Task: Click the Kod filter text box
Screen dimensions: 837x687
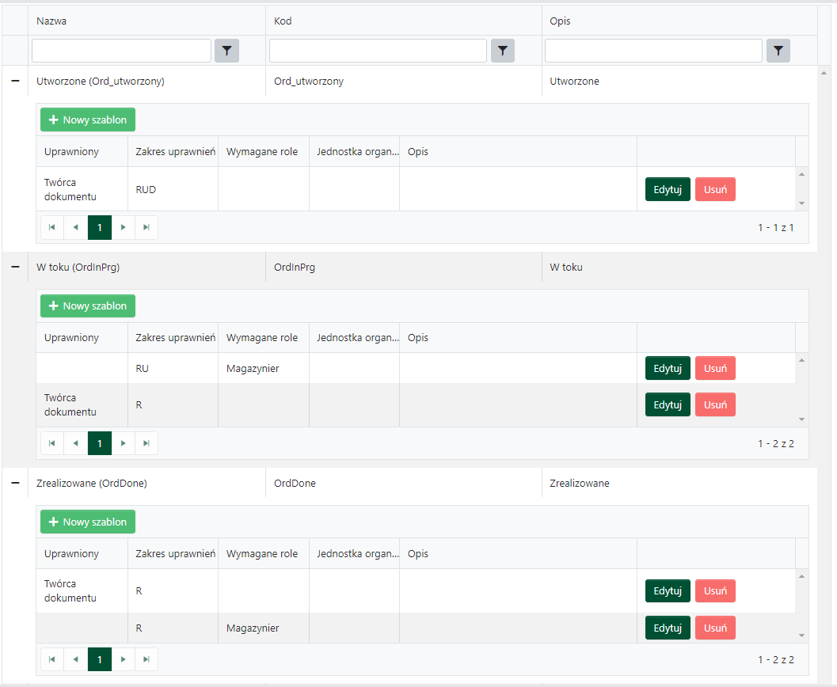Action: (x=378, y=51)
